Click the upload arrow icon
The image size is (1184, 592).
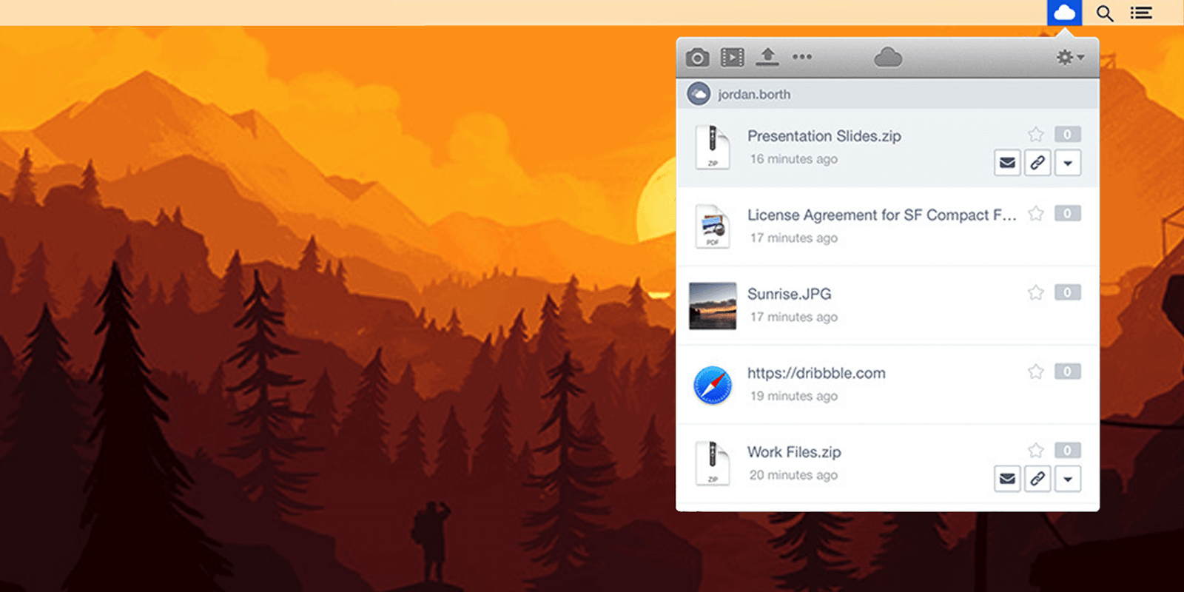[x=767, y=56]
